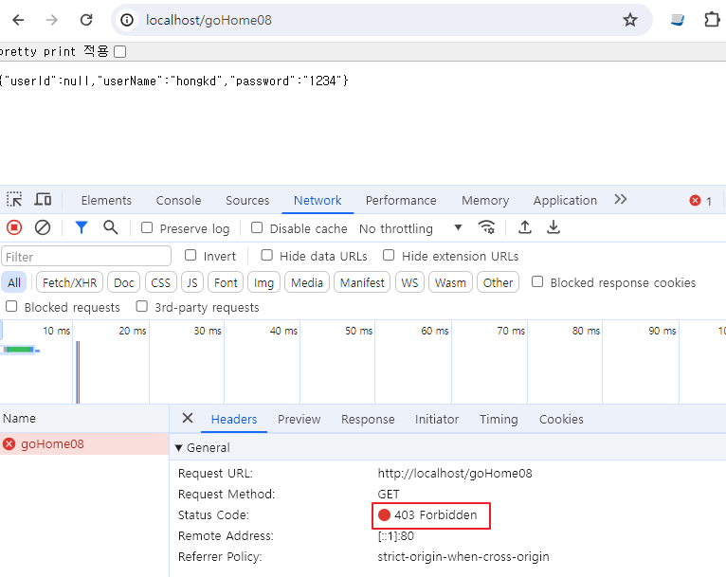The image size is (726, 577).
Task: Activate the inspect element picker
Action: point(14,199)
